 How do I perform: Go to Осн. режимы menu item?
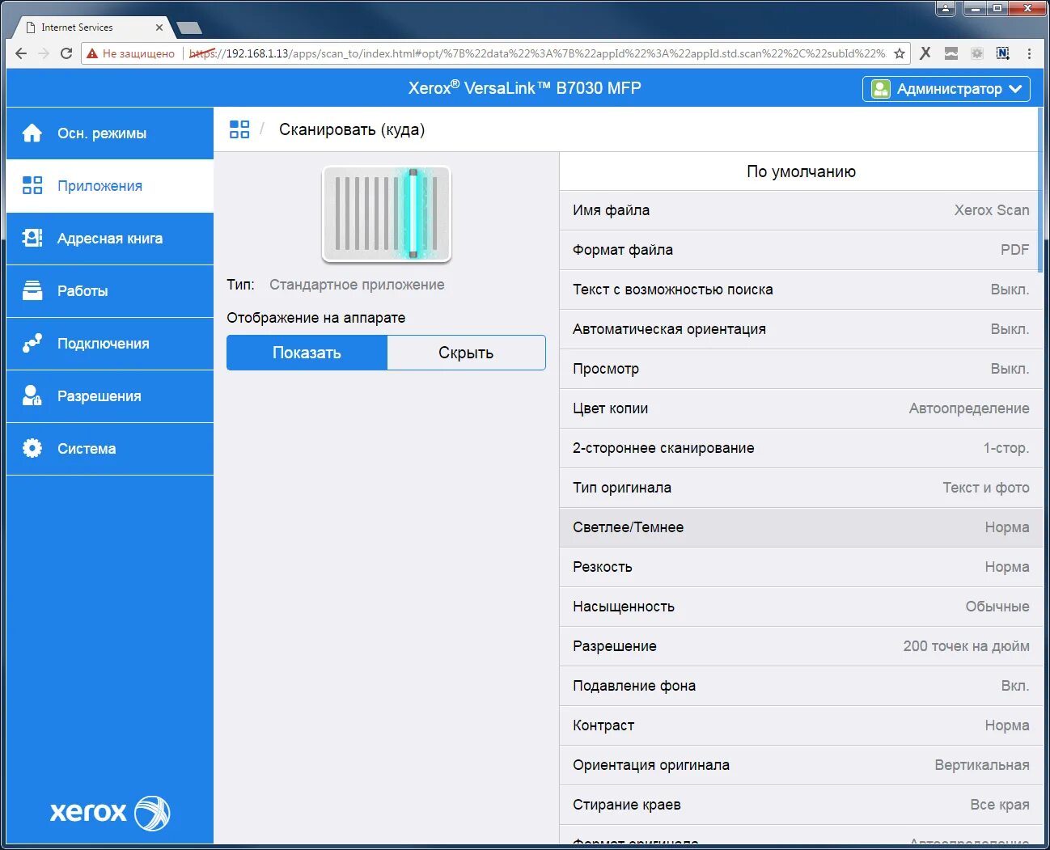tap(110, 133)
